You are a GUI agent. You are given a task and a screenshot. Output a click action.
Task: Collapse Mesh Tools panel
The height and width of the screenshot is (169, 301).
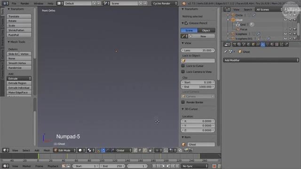(8, 42)
